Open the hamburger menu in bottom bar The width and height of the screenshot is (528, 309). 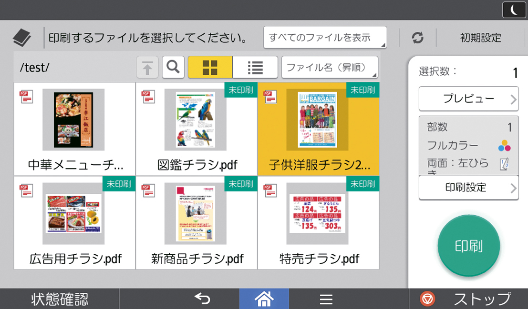click(x=326, y=299)
